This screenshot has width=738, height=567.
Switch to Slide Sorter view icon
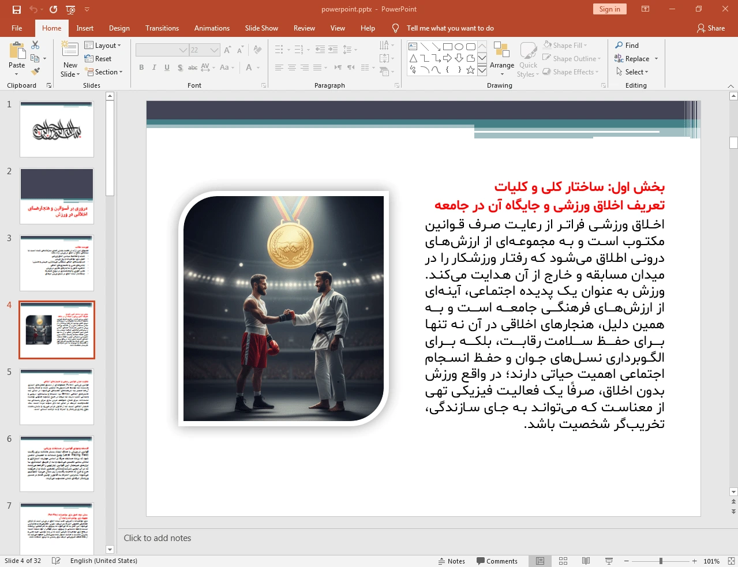563,561
